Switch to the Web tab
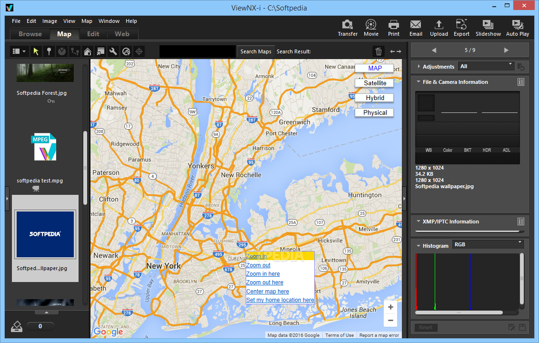539x343 pixels. coord(122,34)
